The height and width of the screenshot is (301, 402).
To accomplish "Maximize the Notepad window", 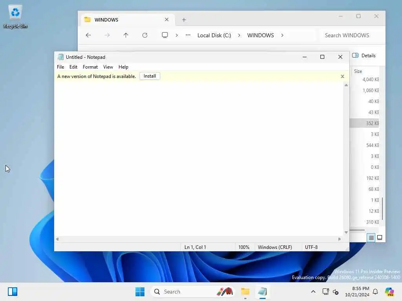I will point(322,57).
